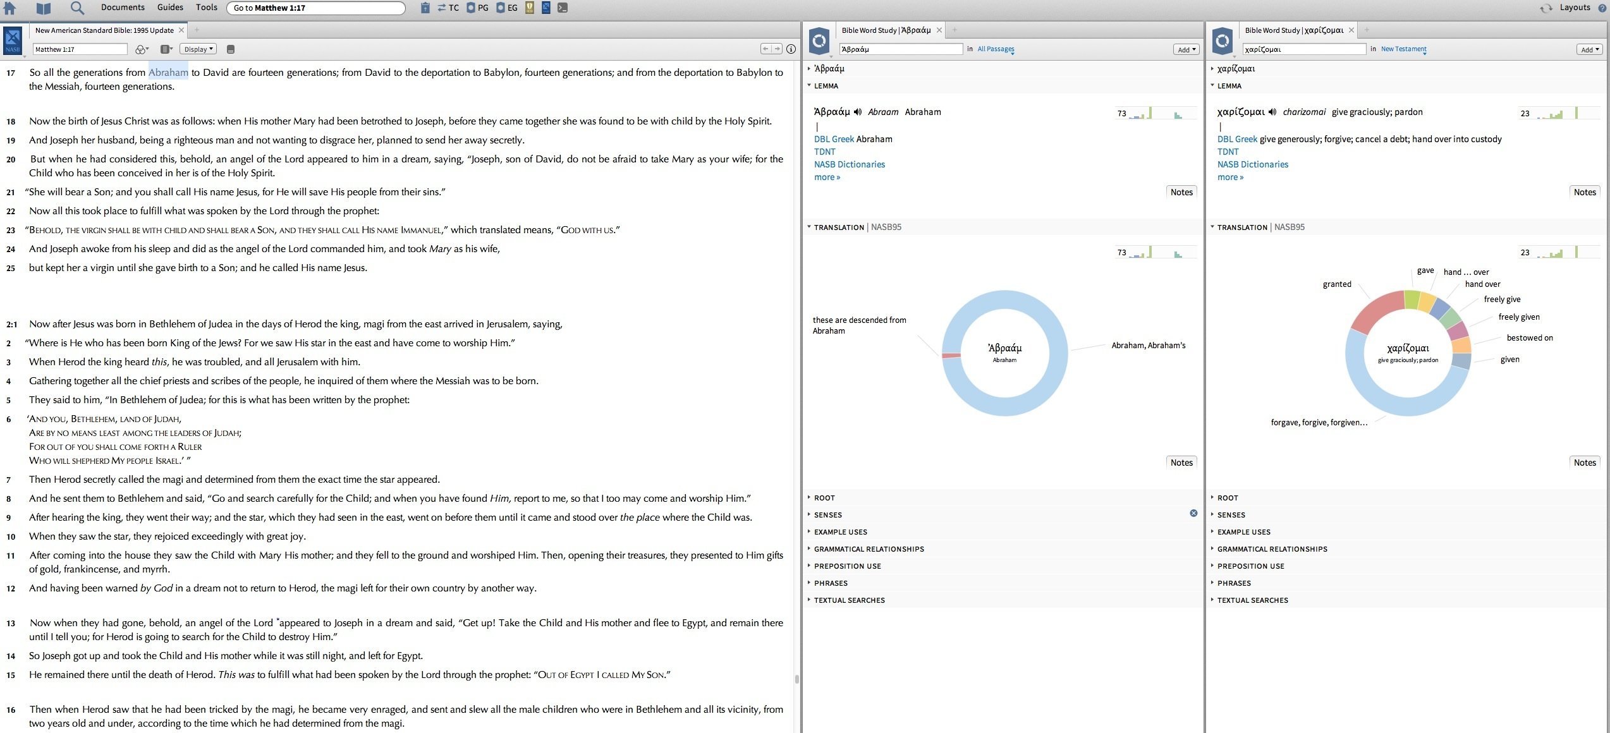Play Ἀβραάμ pronunciation speaker icon
This screenshot has height=733, width=1610.
coord(858,112)
